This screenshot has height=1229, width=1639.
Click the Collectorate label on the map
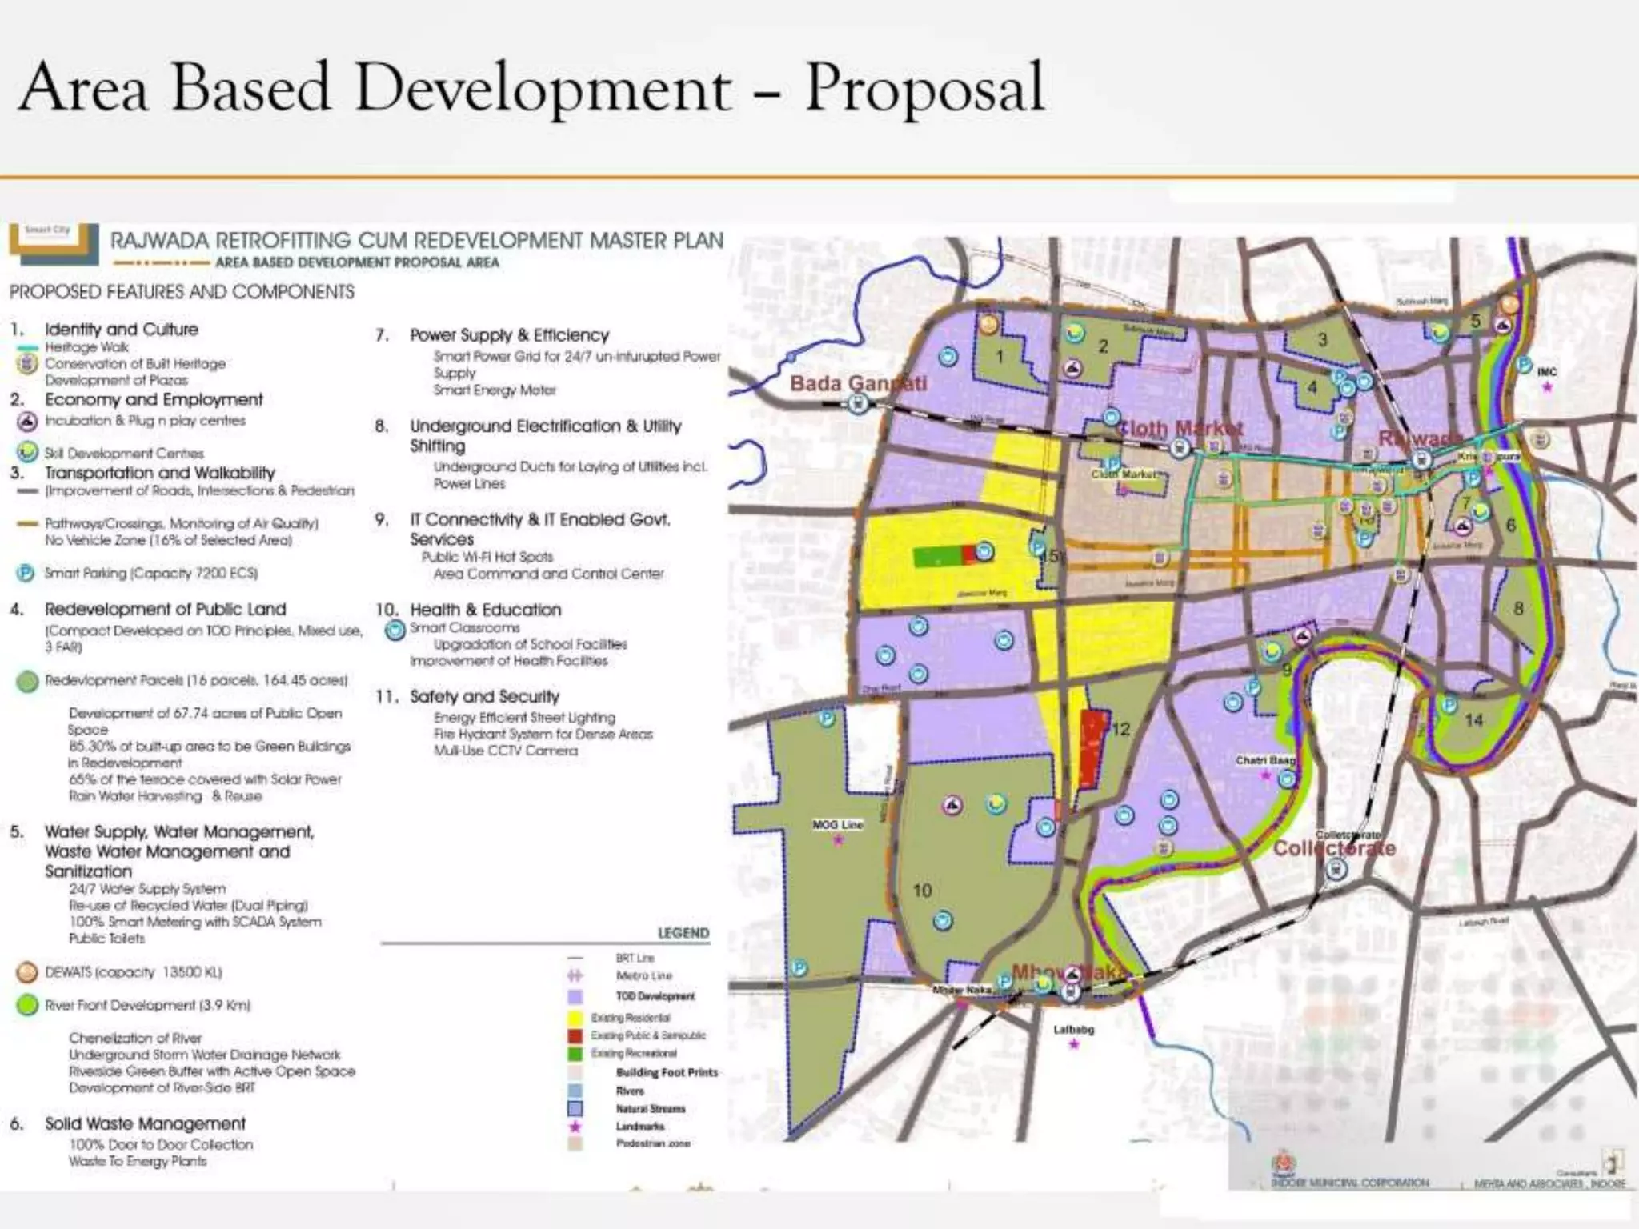coord(1334,848)
